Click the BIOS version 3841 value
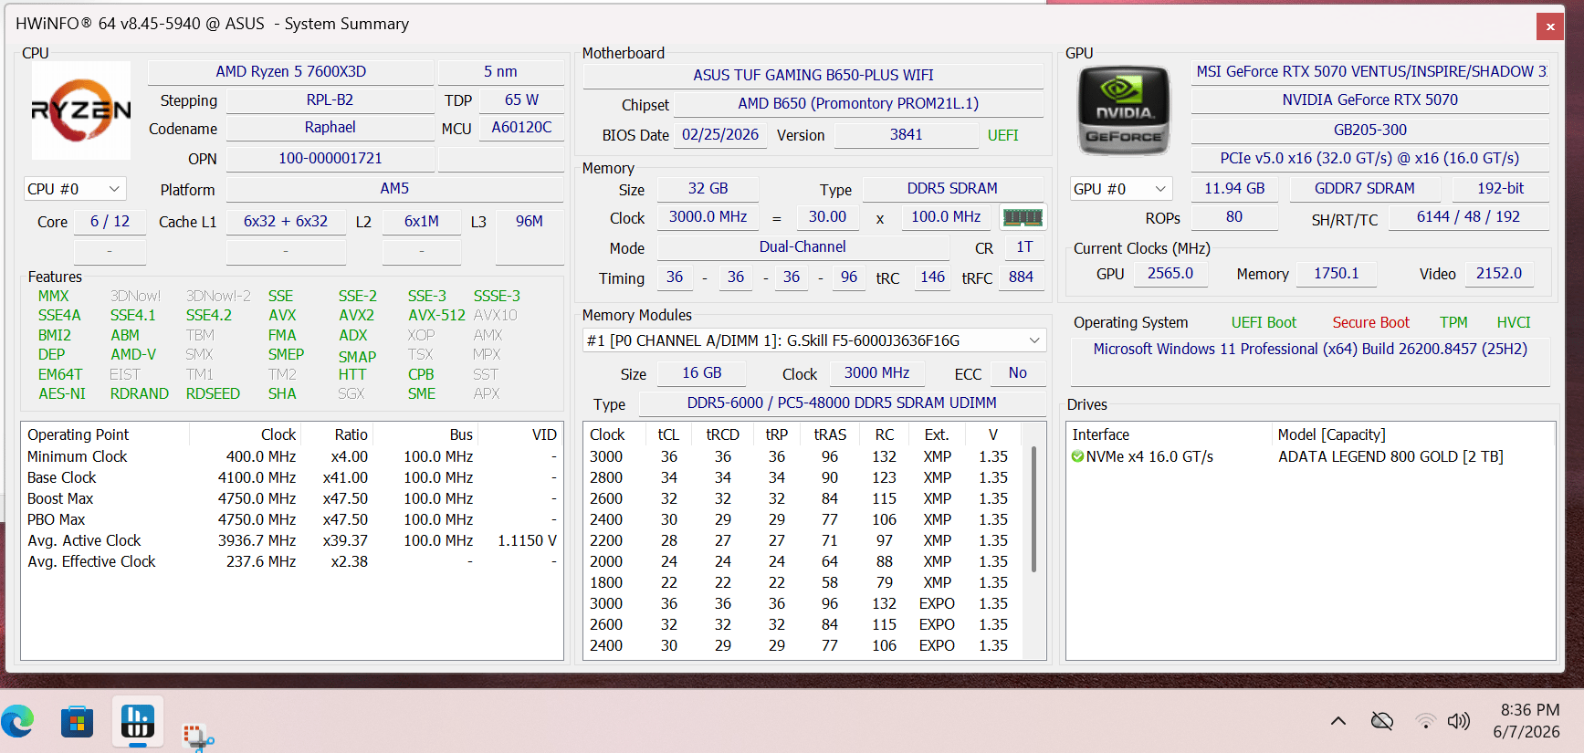Screen dimensions: 1584x753 coord(906,135)
